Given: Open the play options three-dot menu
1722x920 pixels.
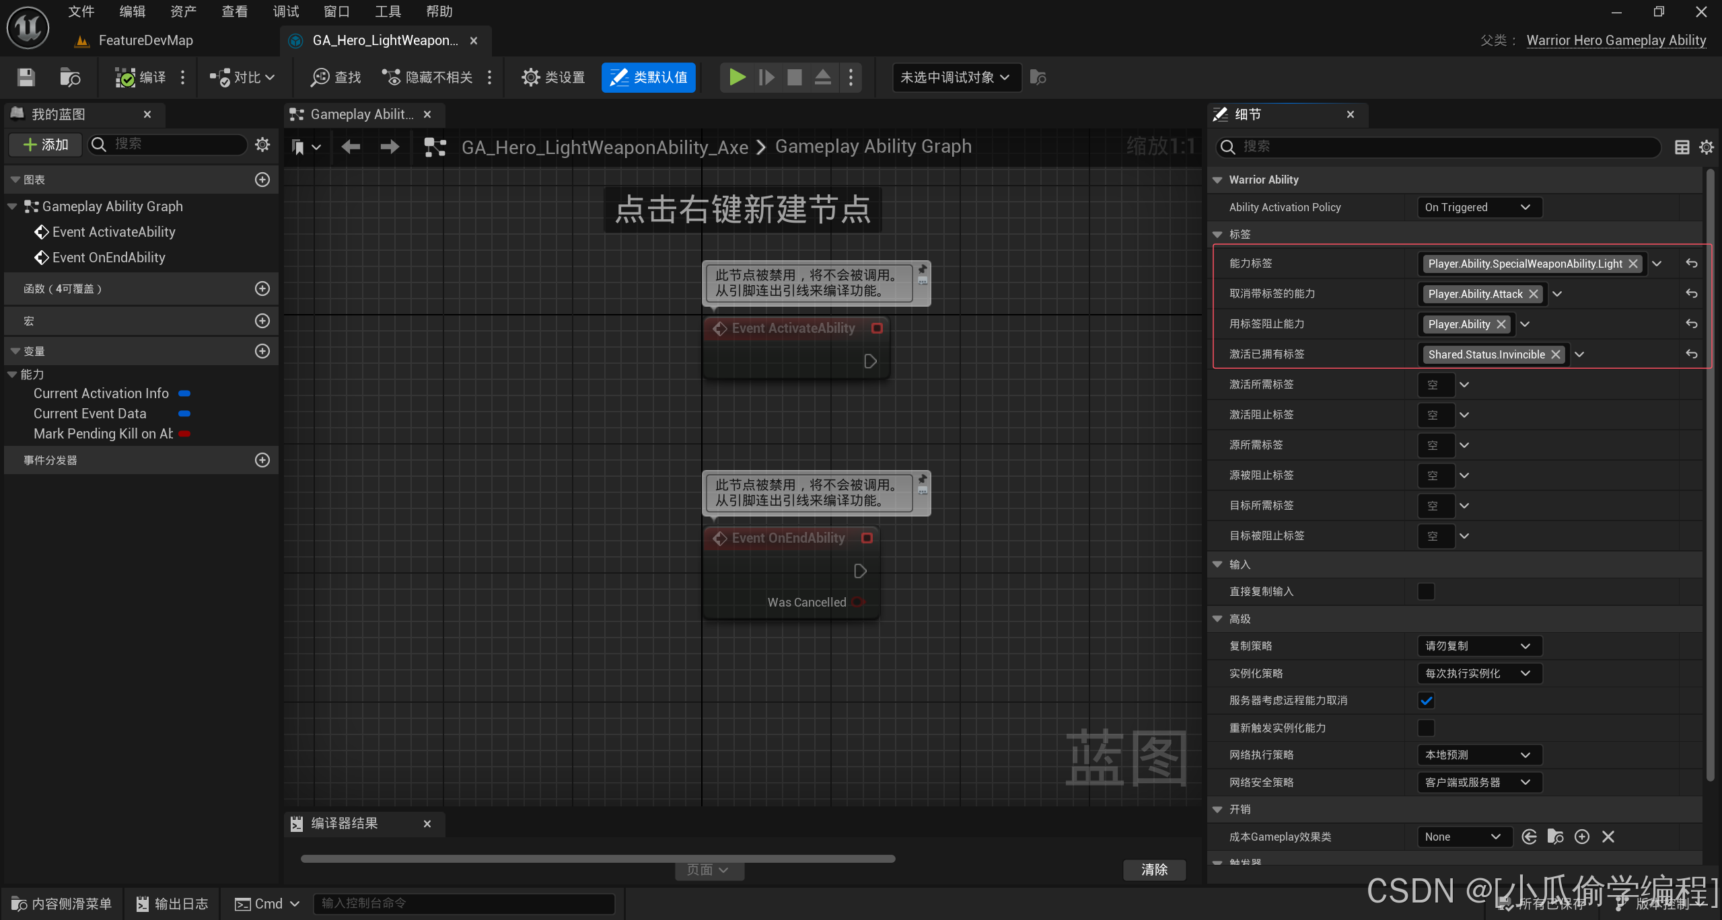Looking at the screenshot, I should tap(851, 77).
